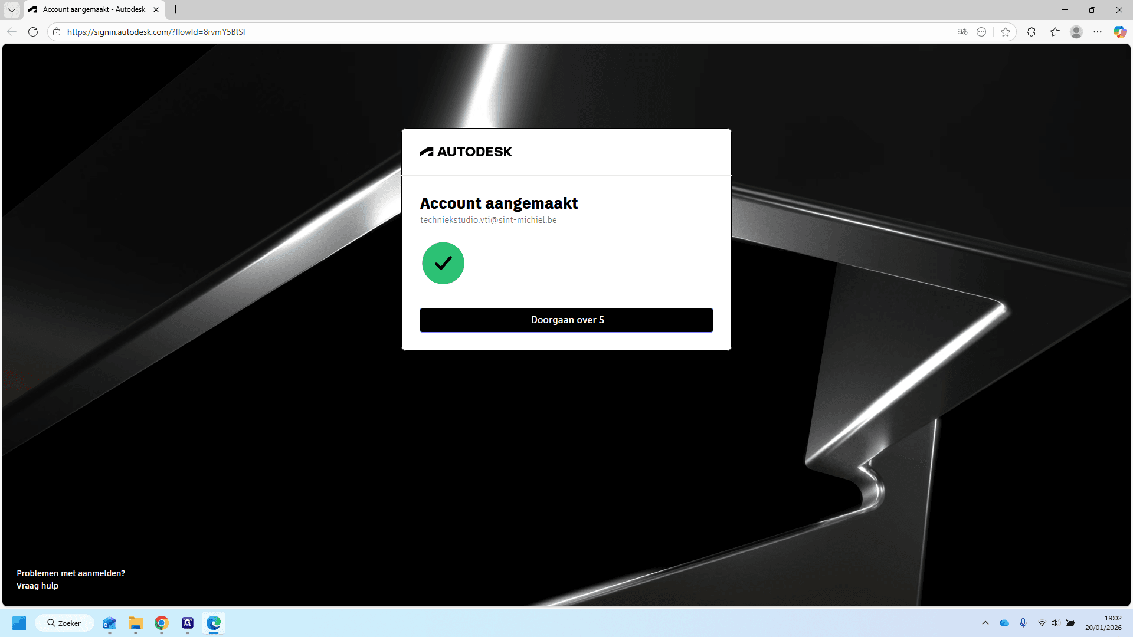The width and height of the screenshot is (1133, 637).
Task: Open the translate page icon
Action: (962, 32)
